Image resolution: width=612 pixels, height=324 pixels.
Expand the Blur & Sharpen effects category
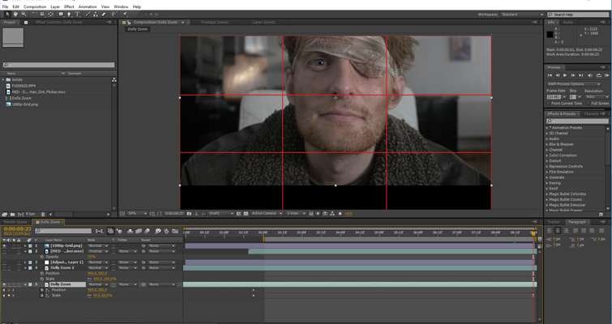[x=548, y=143]
